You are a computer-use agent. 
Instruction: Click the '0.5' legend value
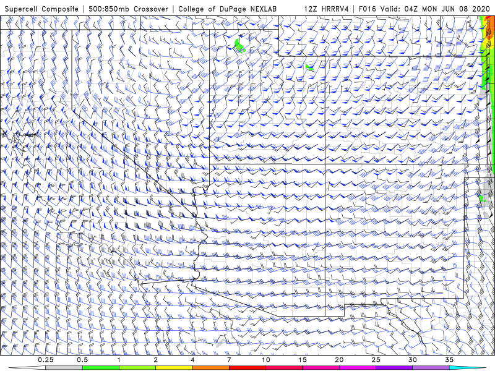click(82, 360)
